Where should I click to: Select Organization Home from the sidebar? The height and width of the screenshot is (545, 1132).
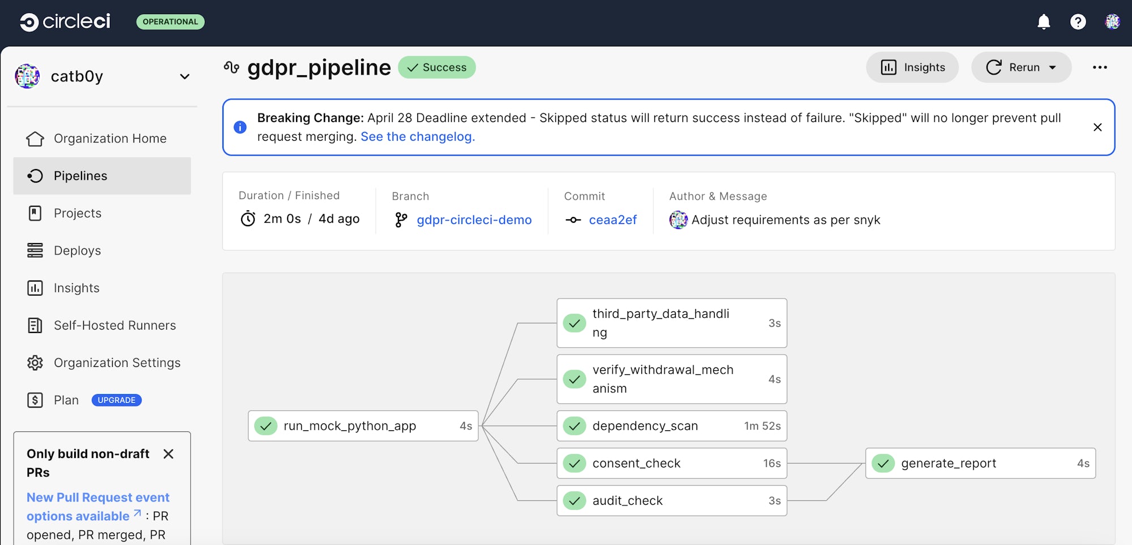[x=110, y=139]
